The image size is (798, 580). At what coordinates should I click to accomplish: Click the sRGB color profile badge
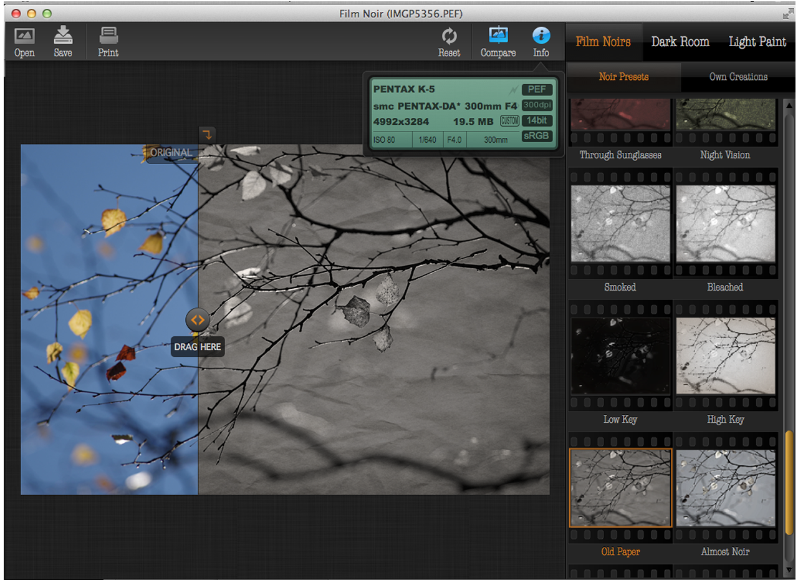pyautogui.click(x=537, y=137)
